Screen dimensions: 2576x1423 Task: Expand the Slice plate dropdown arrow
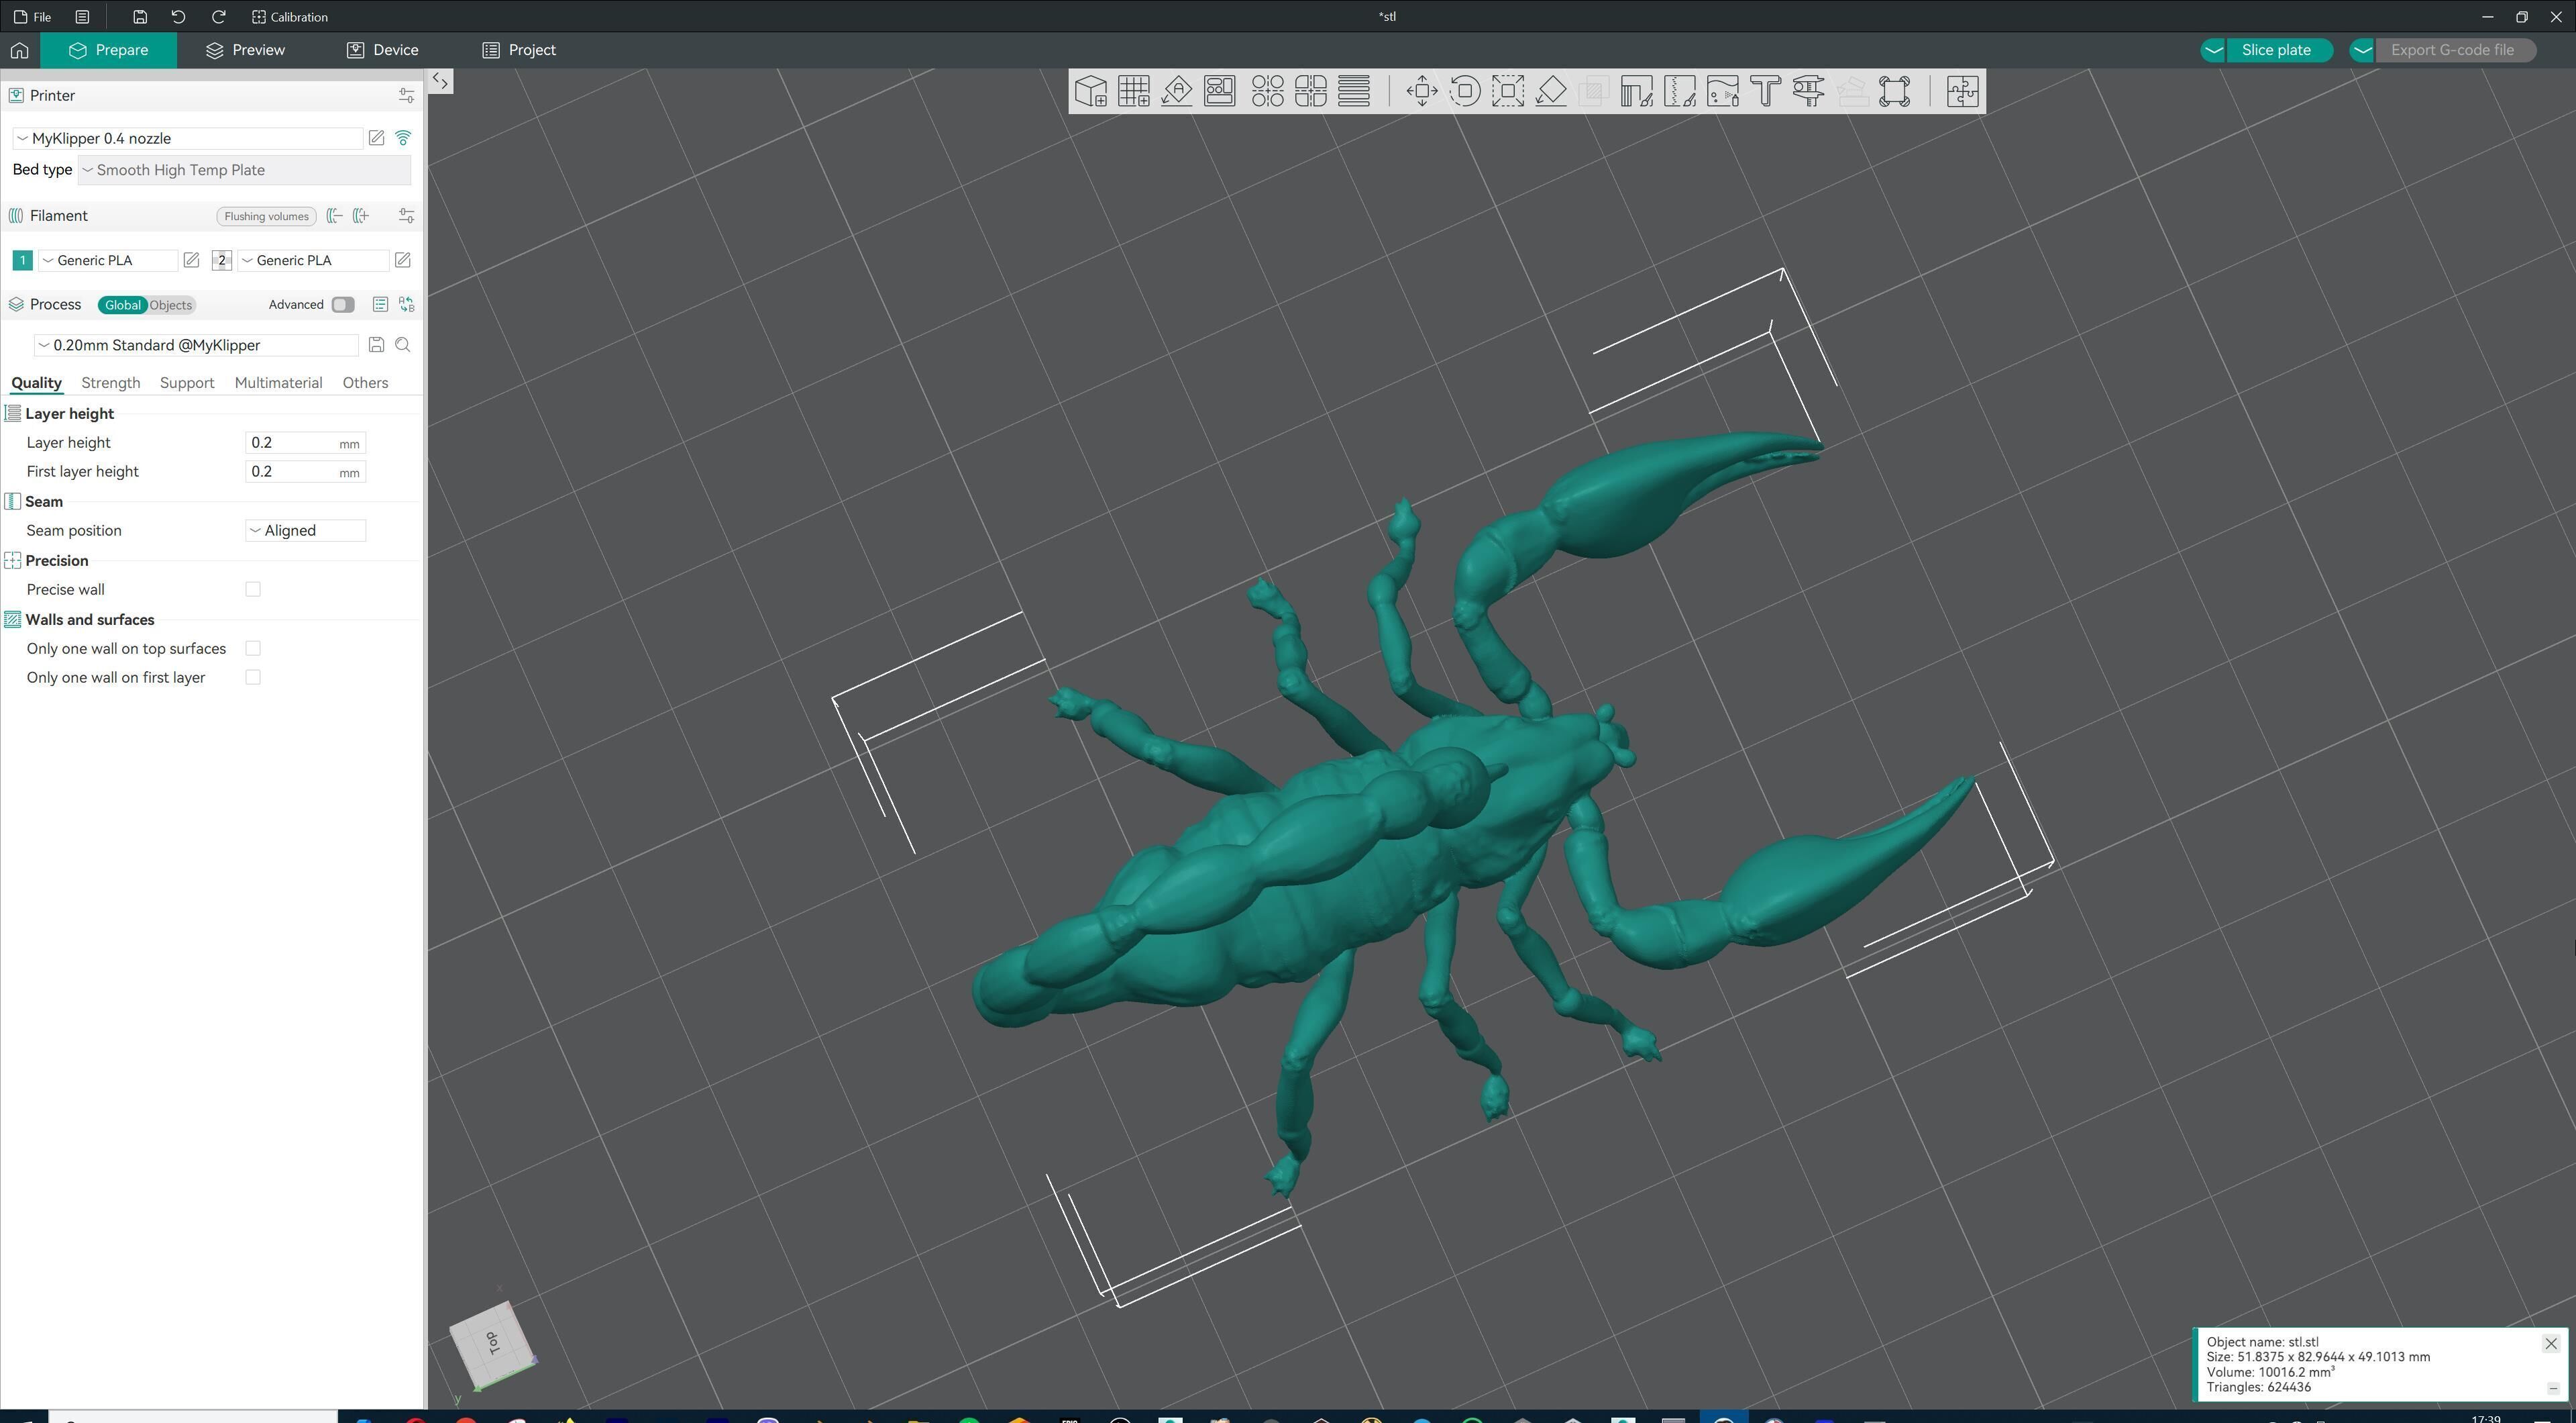pos(2213,50)
